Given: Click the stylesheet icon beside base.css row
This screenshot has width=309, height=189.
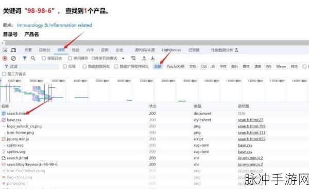Looking at the screenshot, I should point(4,120).
